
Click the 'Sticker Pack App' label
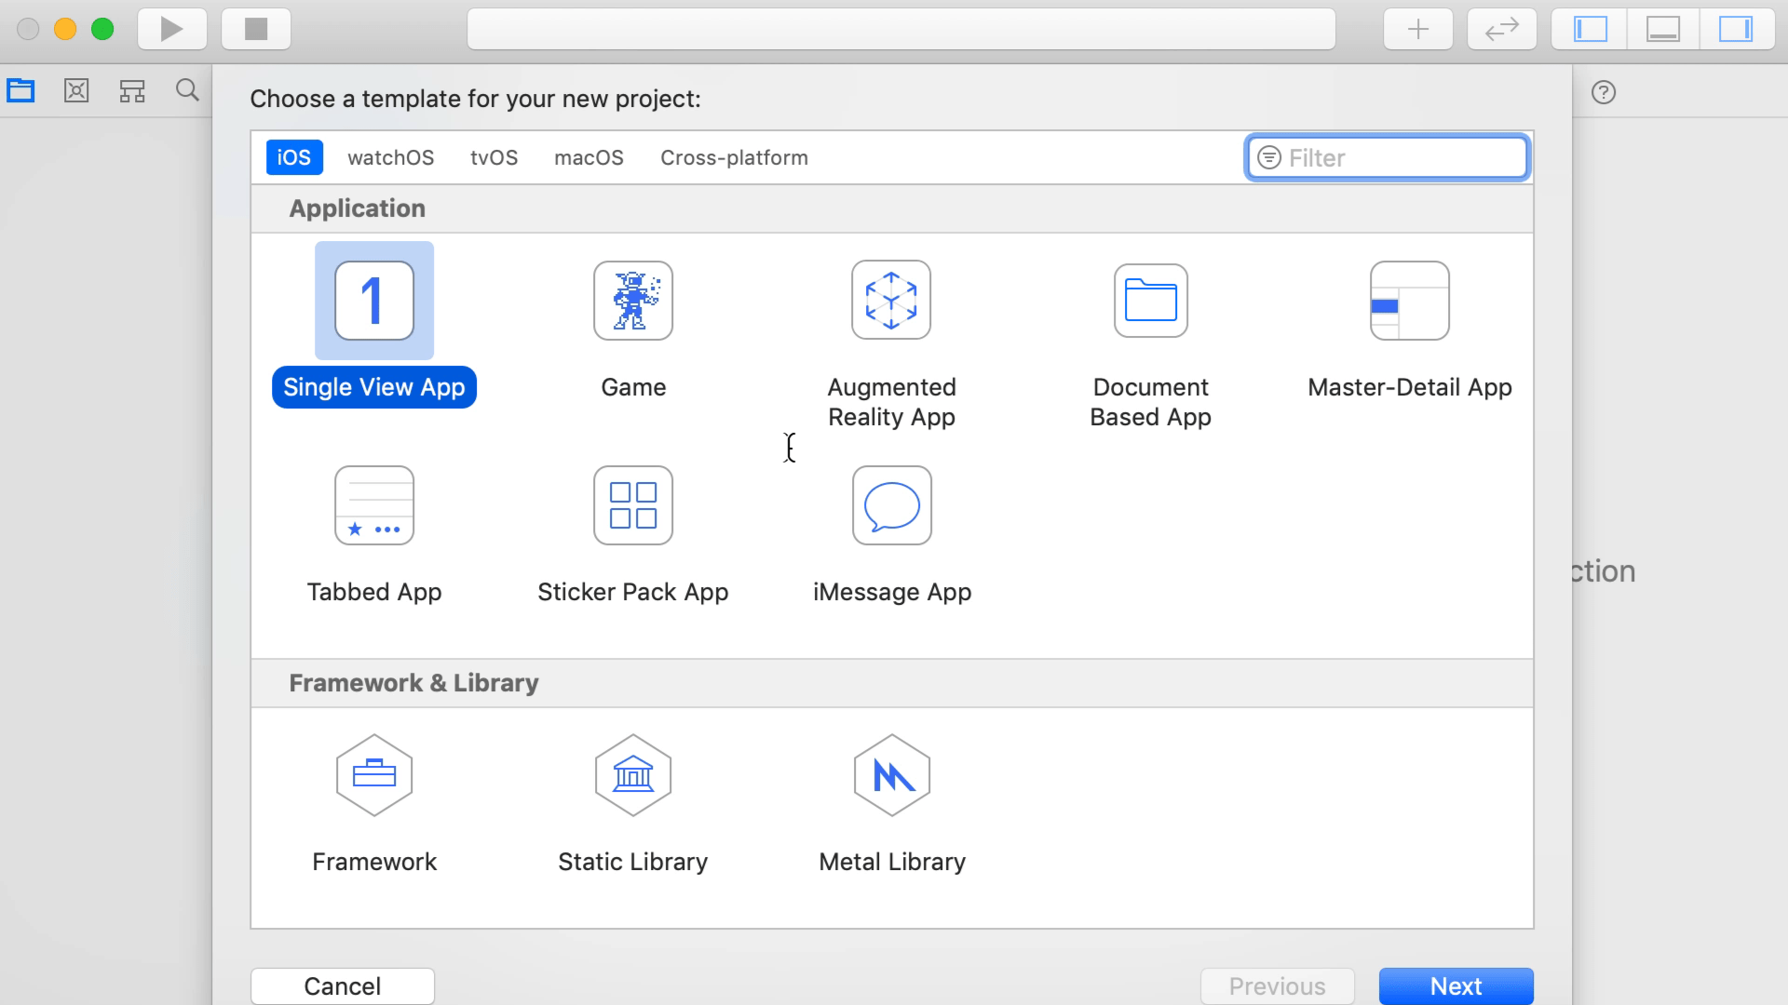pyautogui.click(x=633, y=592)
